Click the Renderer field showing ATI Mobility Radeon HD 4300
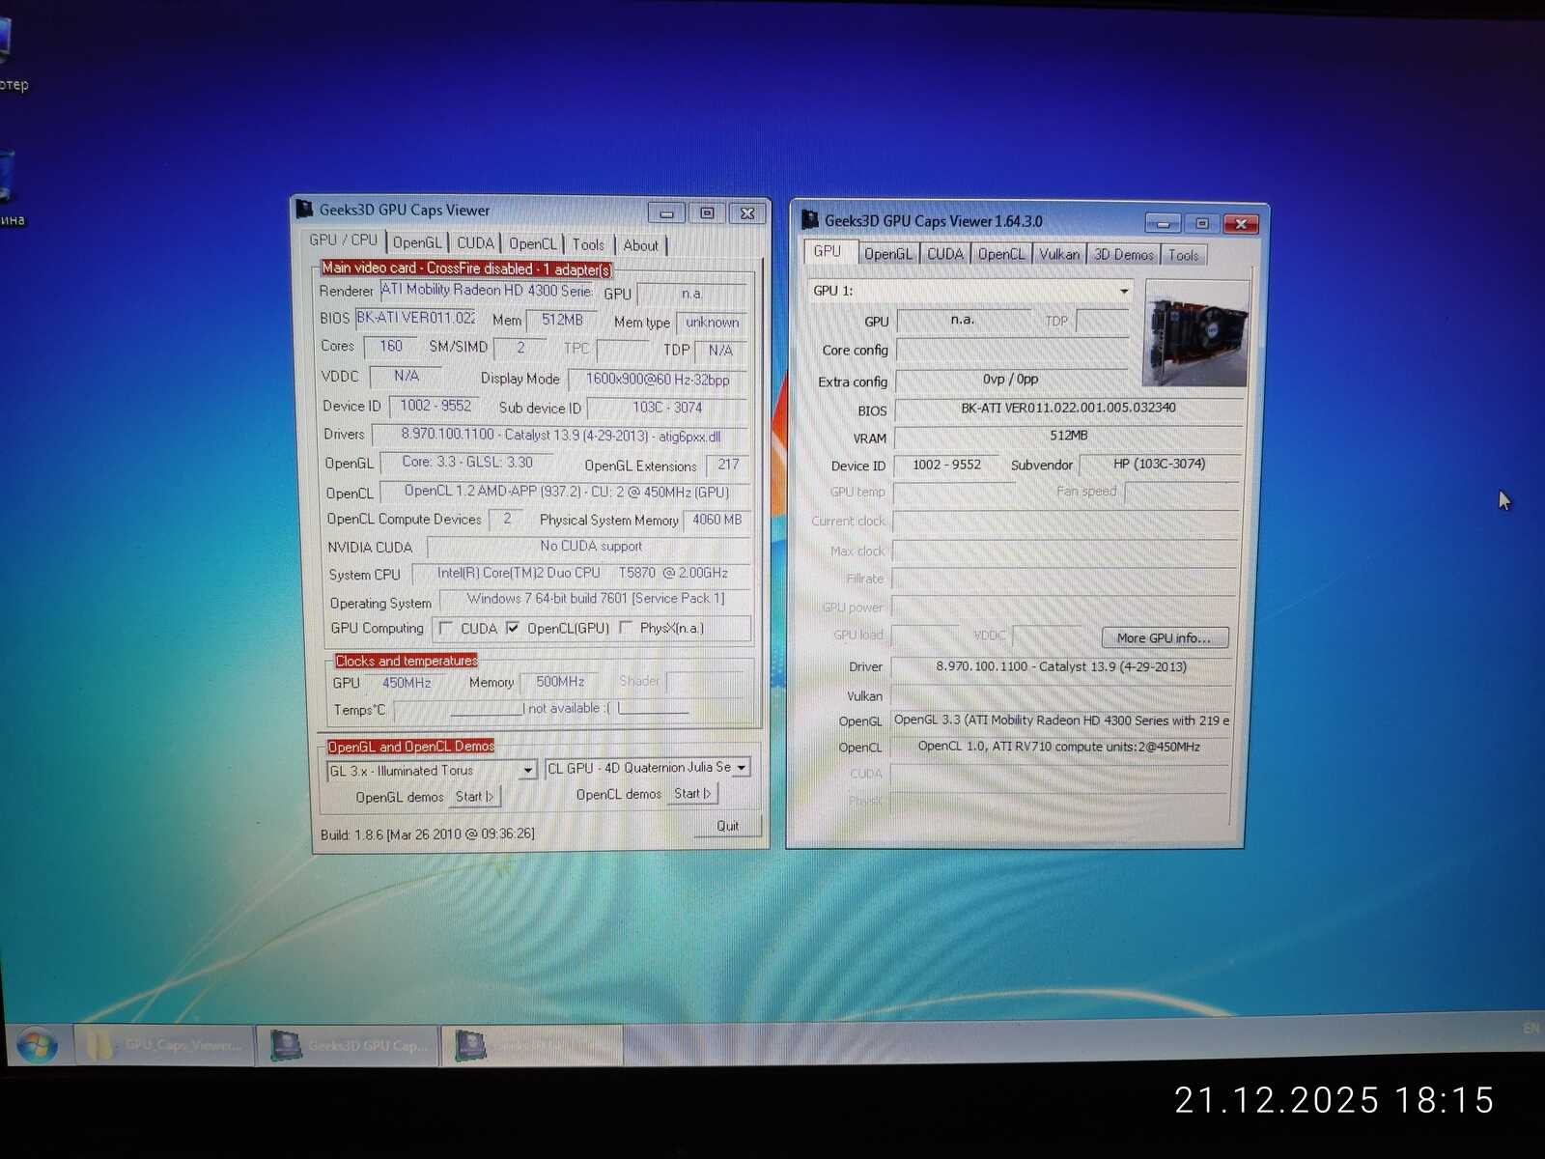Image resolution: width=1545 pixels, height=1159 pixels. (486, 290)
